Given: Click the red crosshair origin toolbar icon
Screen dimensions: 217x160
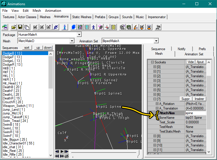Looking at the screenshot, I should click(107, 27).
